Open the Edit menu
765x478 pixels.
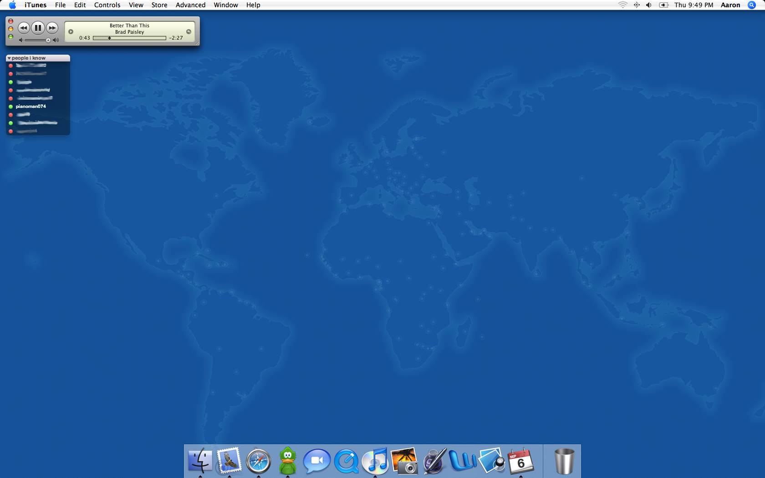(x=80, y=5)
